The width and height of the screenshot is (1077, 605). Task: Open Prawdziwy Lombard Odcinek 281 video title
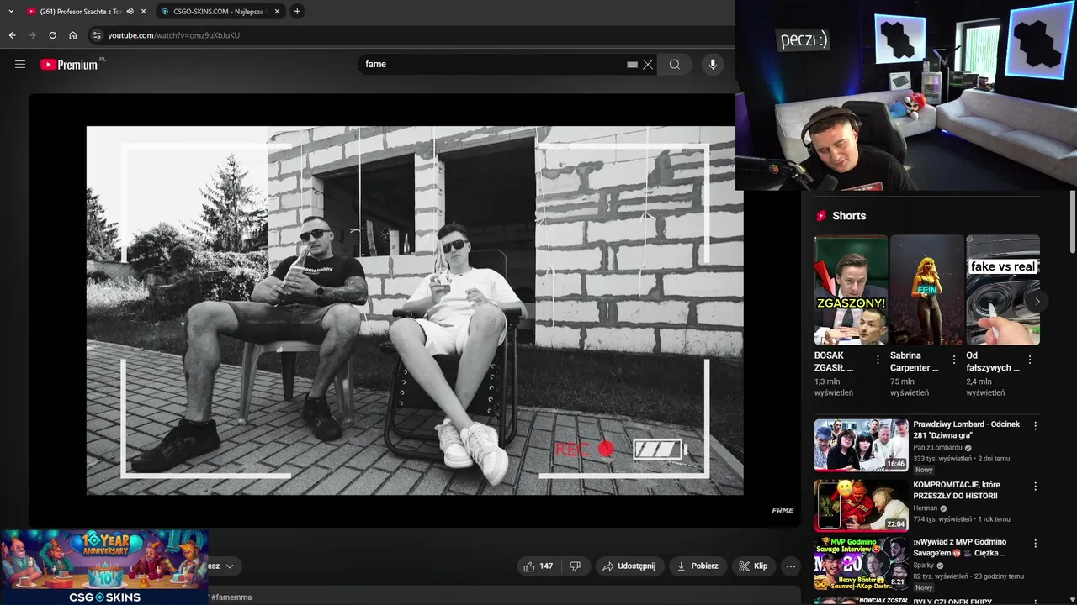tap(966, 430)
